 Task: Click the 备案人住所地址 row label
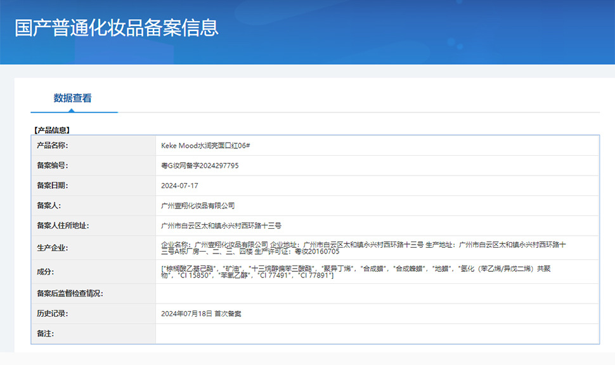(x=62, y=226)
